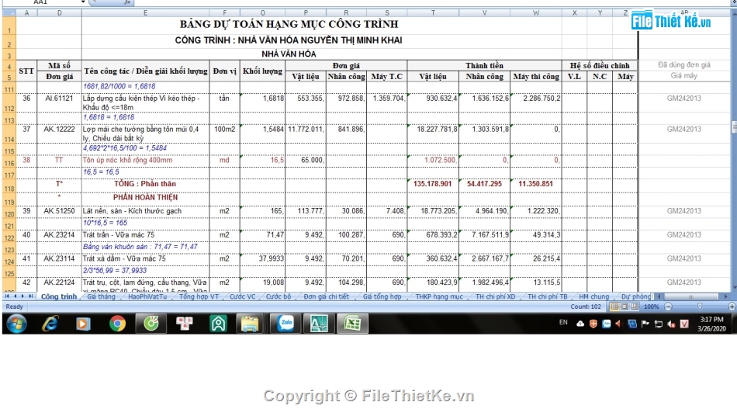
Task: Switch to HM chung sheet tab
Action: (x=593, y=296)
